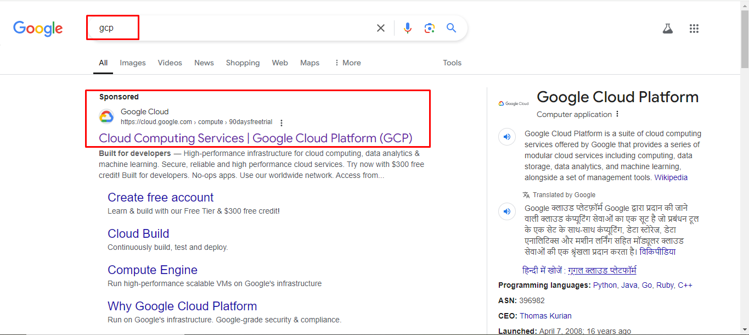Screen dimensions: 749x335
Task: Open the Tools filter options
Action: click(x=452, y=63)
